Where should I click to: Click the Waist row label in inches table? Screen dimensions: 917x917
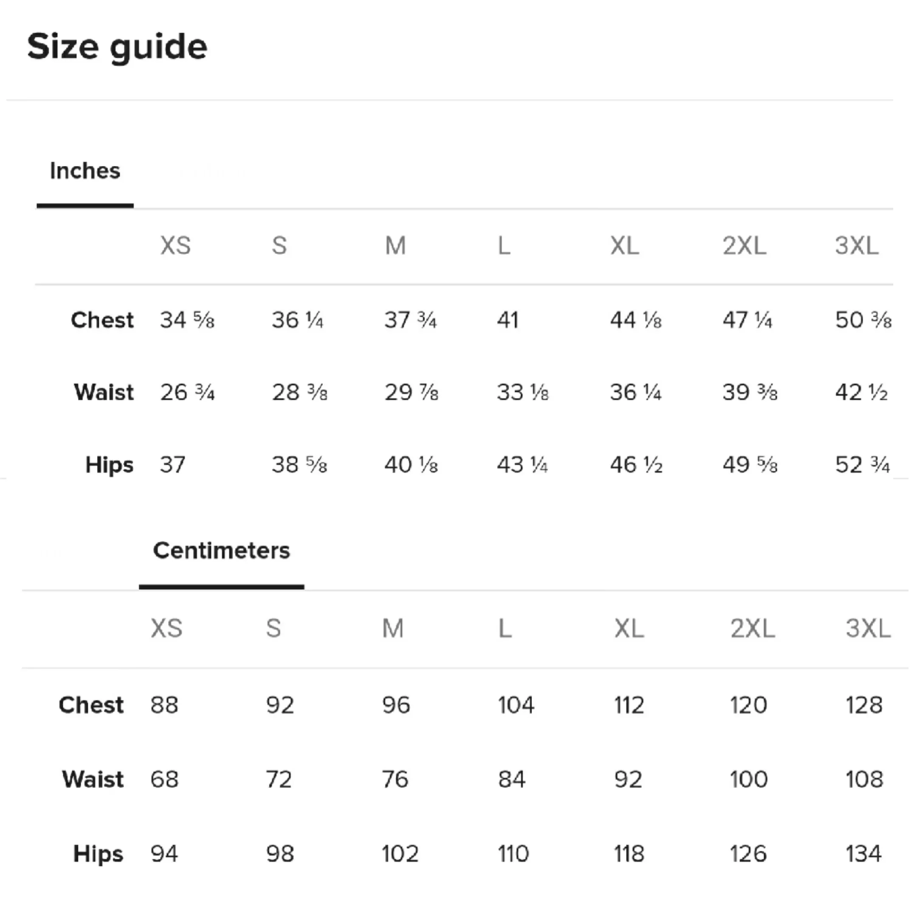tap(104, 392)
